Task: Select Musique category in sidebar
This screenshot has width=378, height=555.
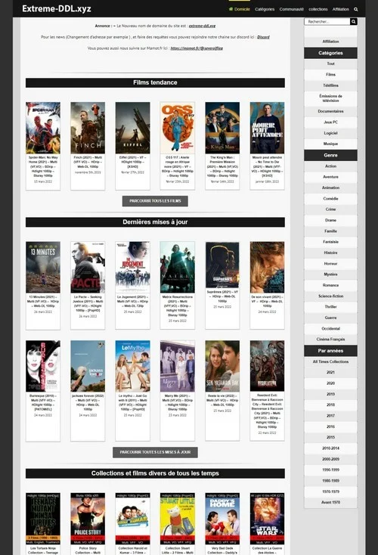Action: [330, 144]
